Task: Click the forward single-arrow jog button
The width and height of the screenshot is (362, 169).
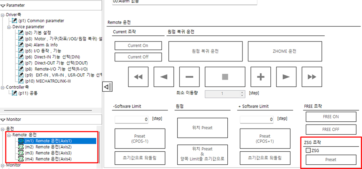Action: point(286,77)
